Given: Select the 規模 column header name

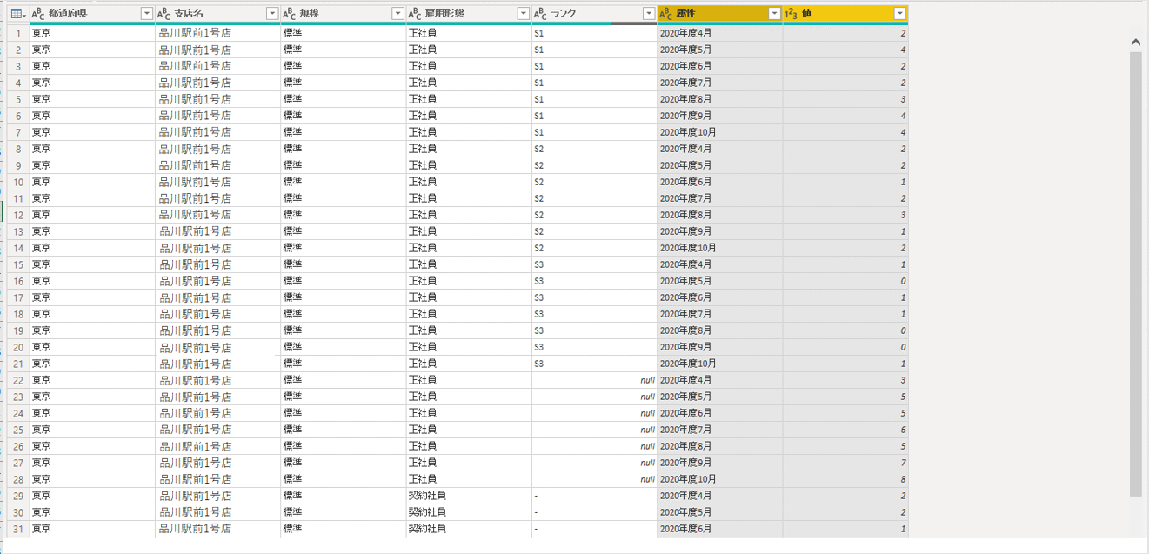Looking at the screenshot, I should [309, 14].
